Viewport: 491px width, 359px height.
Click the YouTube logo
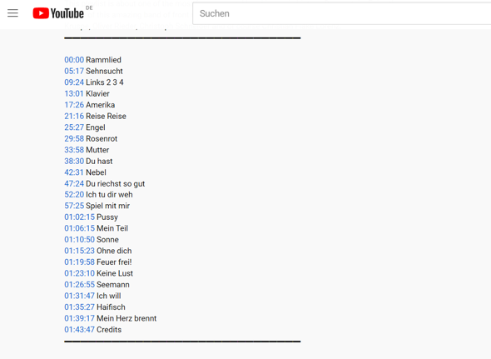pos(58,13)
